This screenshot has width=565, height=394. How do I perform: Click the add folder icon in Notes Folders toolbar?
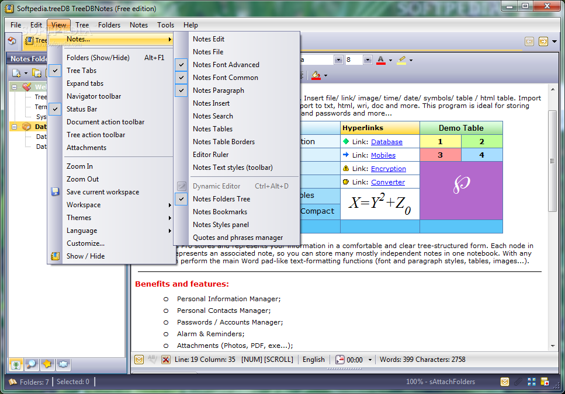[37, 73]
